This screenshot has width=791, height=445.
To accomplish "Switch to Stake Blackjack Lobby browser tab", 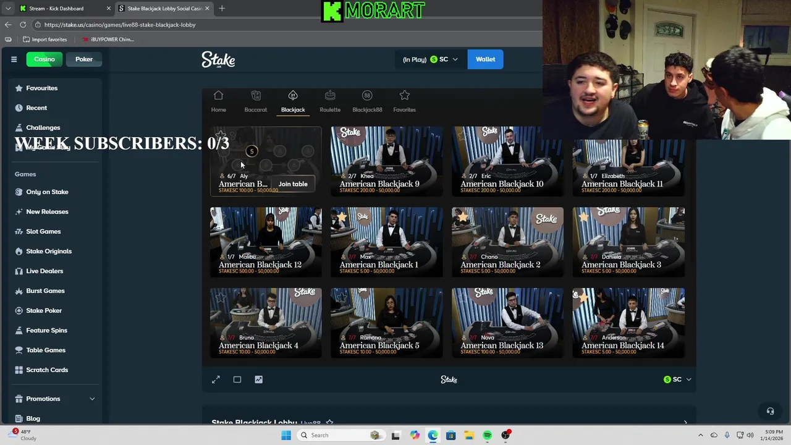I will tap(164, 9).
